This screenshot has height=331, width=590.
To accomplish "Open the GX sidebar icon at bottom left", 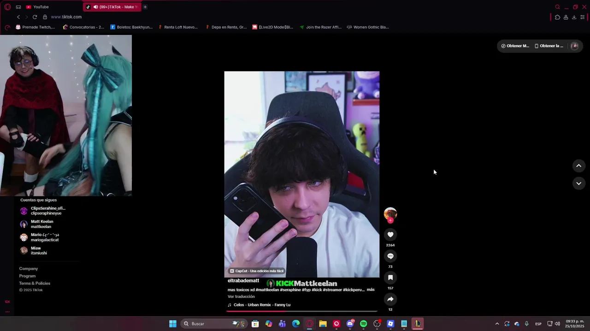I will click(7, 302).
